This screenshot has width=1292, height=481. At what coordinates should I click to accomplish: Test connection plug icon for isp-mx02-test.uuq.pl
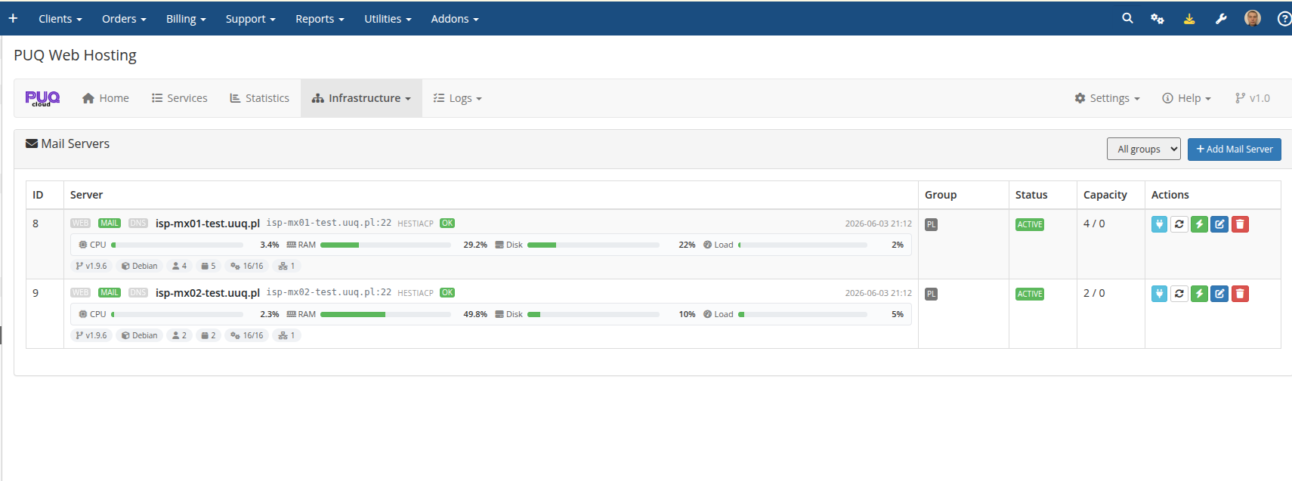(1159, 294)
